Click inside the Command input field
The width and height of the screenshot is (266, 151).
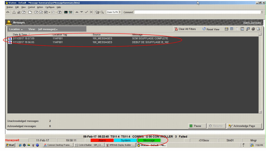click(197, 12)
